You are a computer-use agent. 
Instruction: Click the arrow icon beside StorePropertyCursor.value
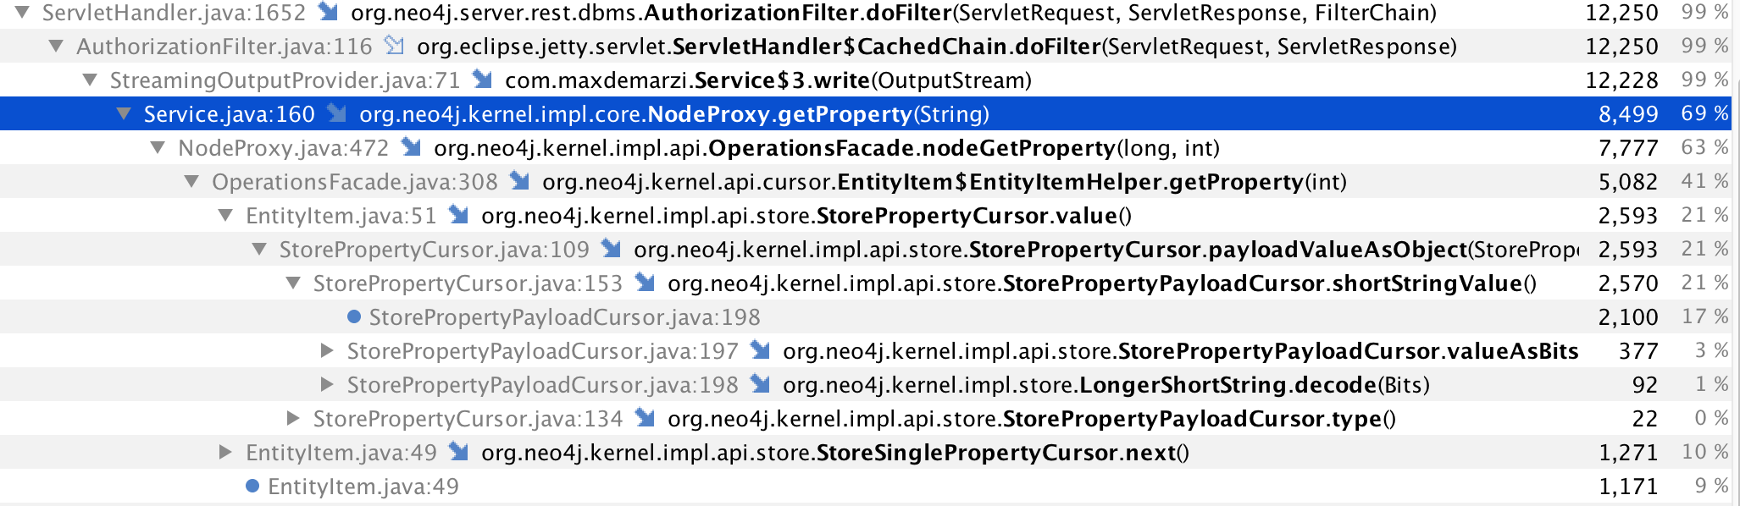[459, 216]
